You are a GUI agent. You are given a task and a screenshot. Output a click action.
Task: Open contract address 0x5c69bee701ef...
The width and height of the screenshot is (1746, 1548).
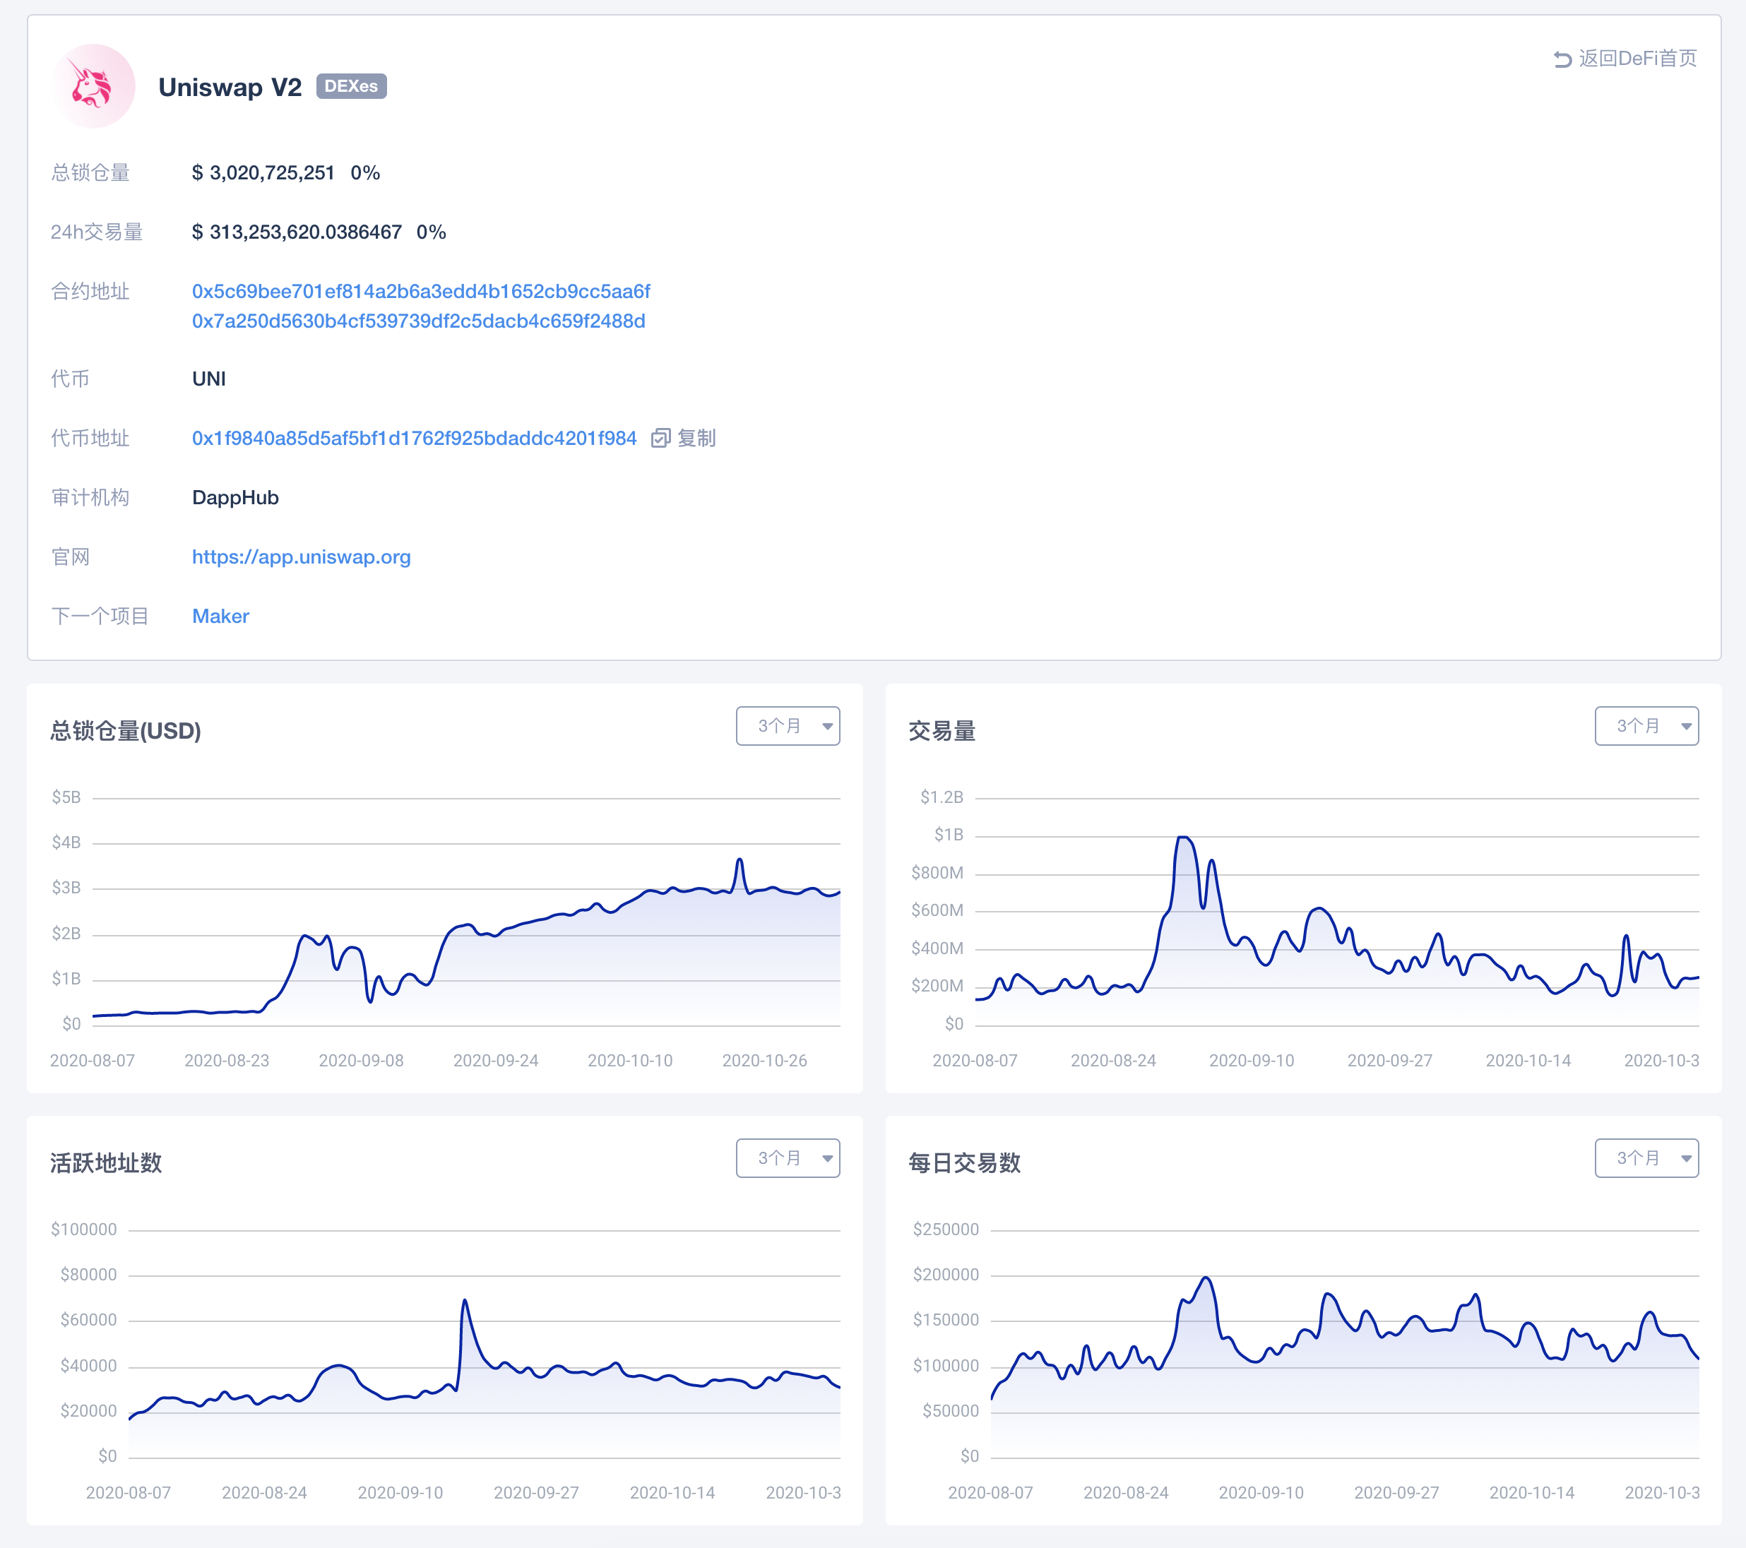[x=421, y=292]
